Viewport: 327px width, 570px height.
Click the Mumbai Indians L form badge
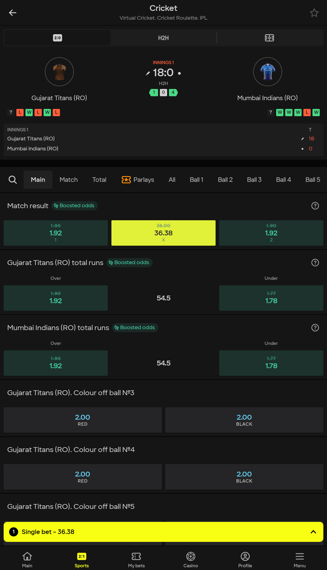(x=307, y=113)
